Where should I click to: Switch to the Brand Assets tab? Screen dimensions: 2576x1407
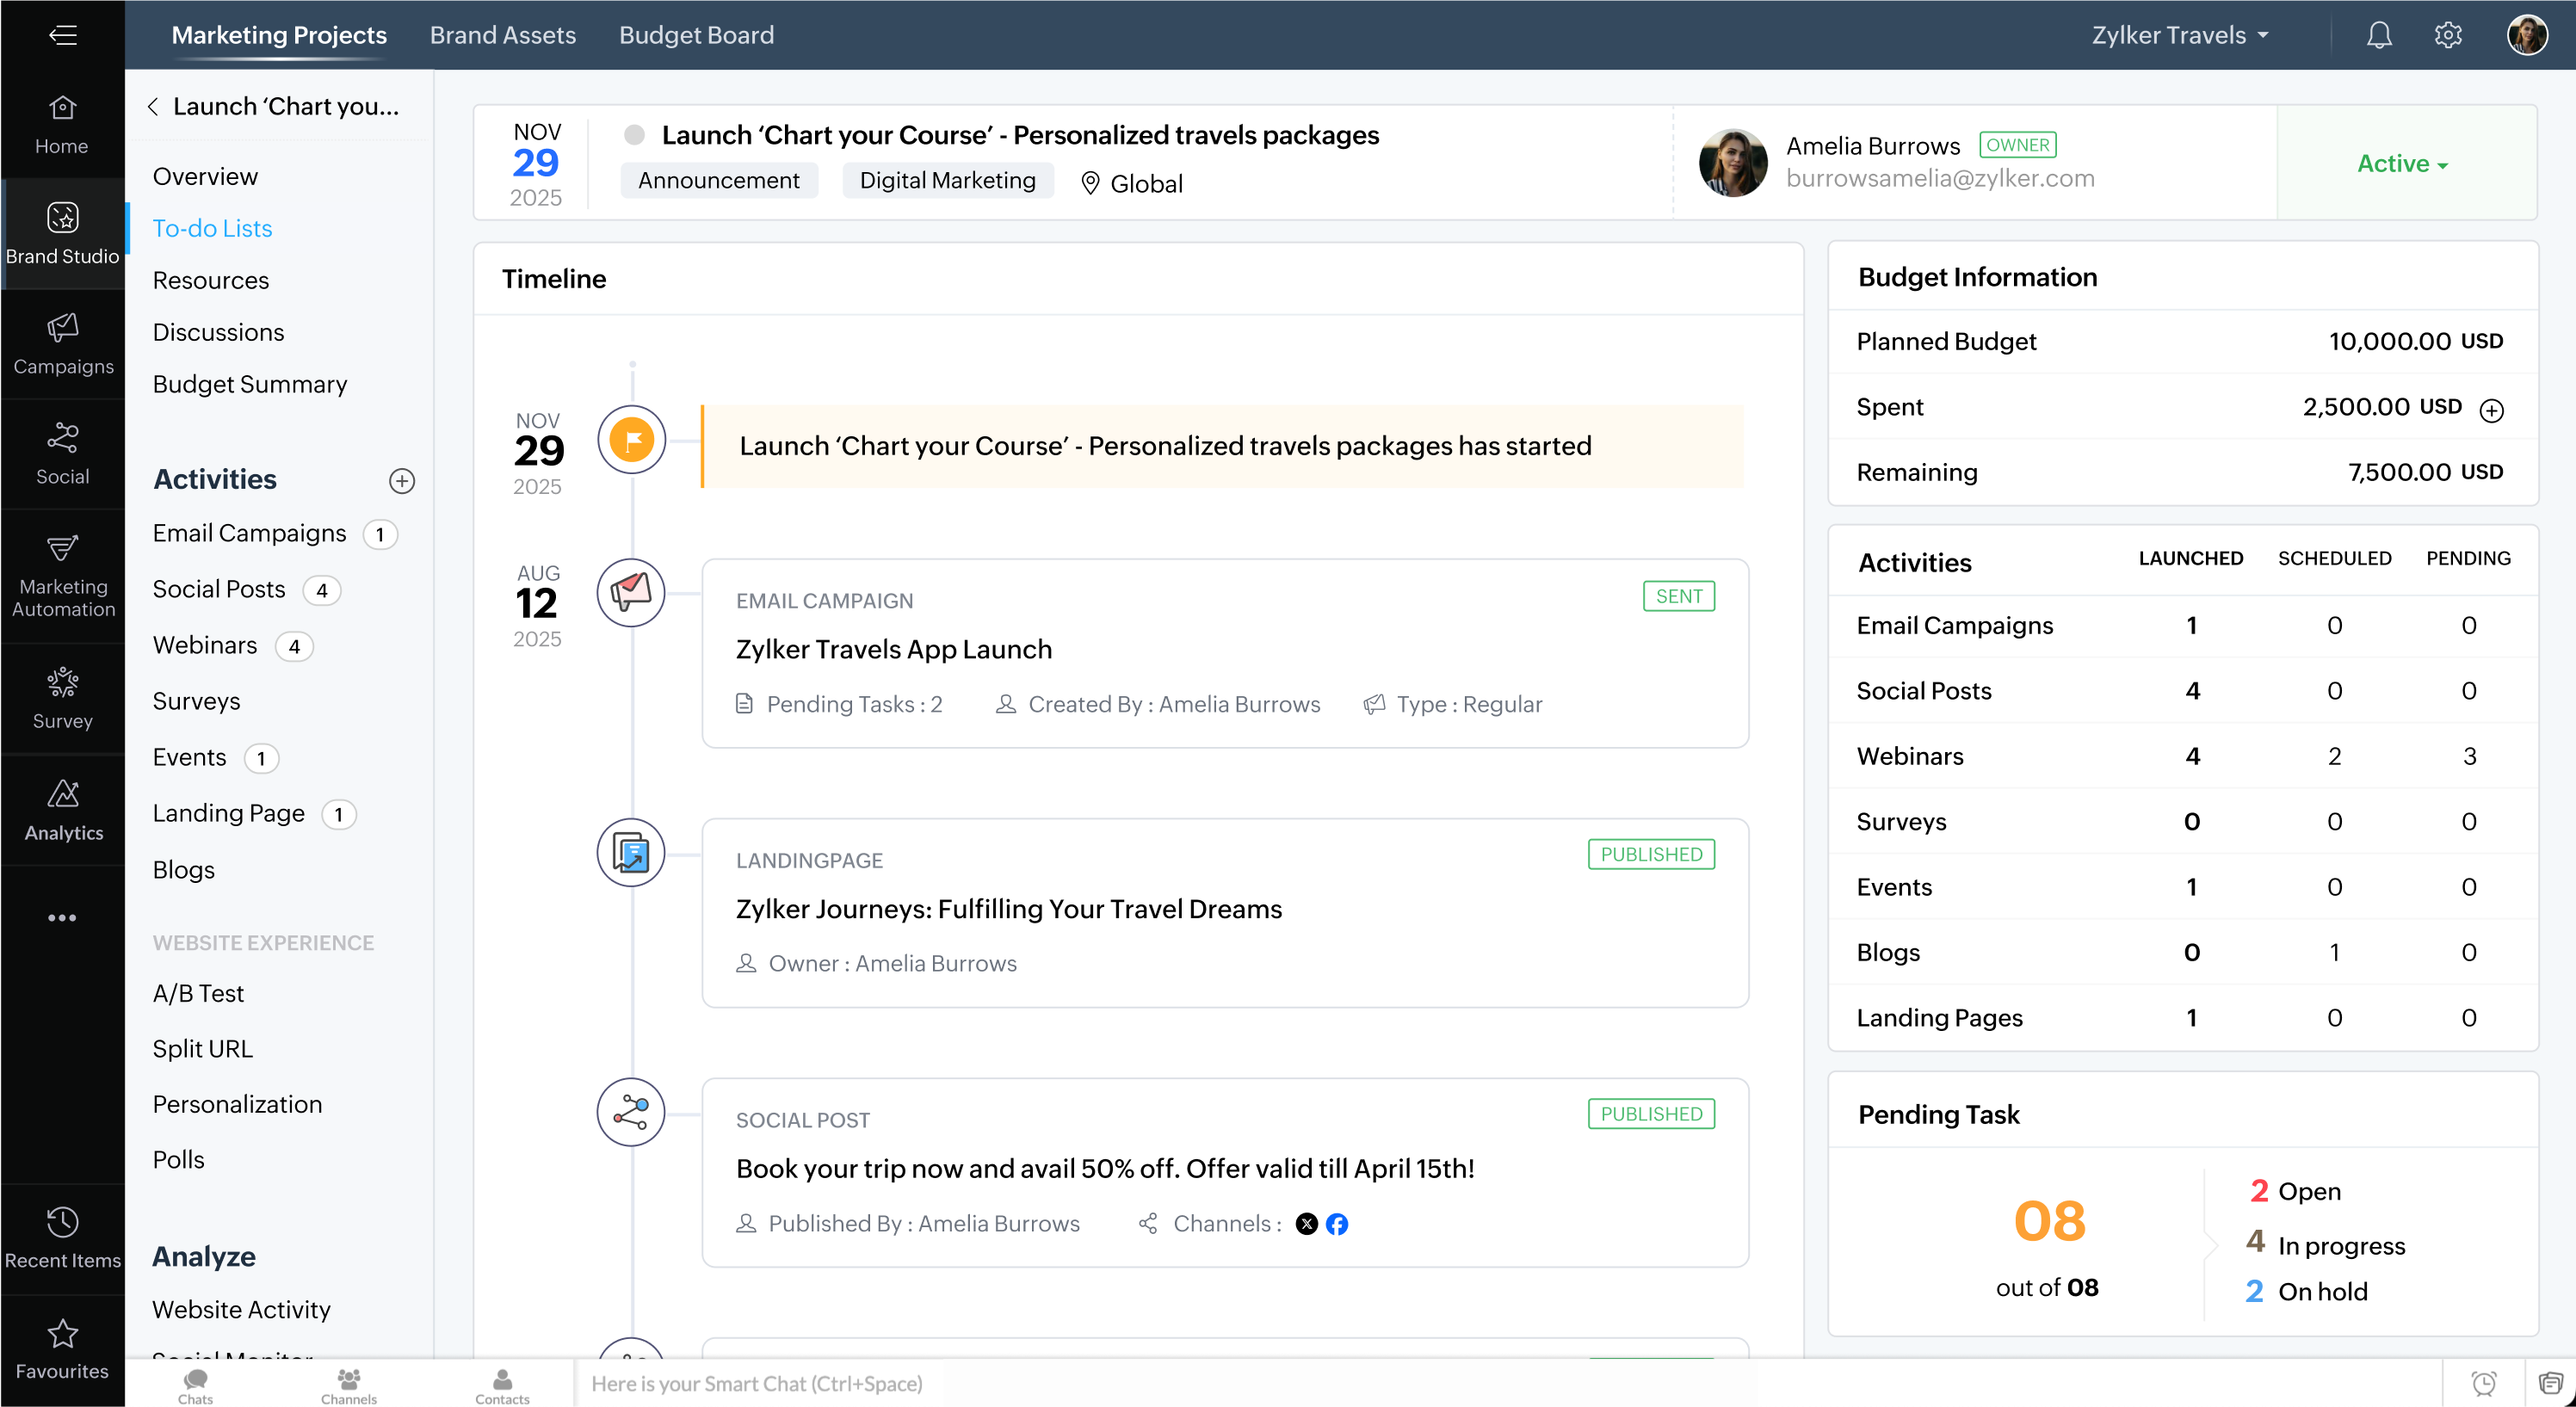point(502,35)
